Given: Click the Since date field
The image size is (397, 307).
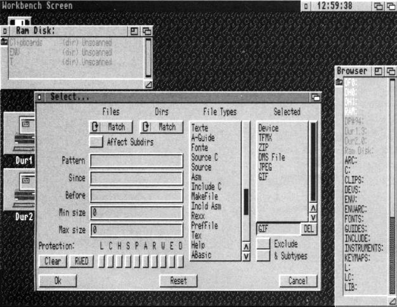Looking at the screenshot, I should (136, 178).
